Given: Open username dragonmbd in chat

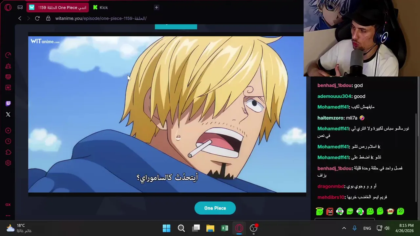Looking at the screenshot, I should tap(330, 187).
